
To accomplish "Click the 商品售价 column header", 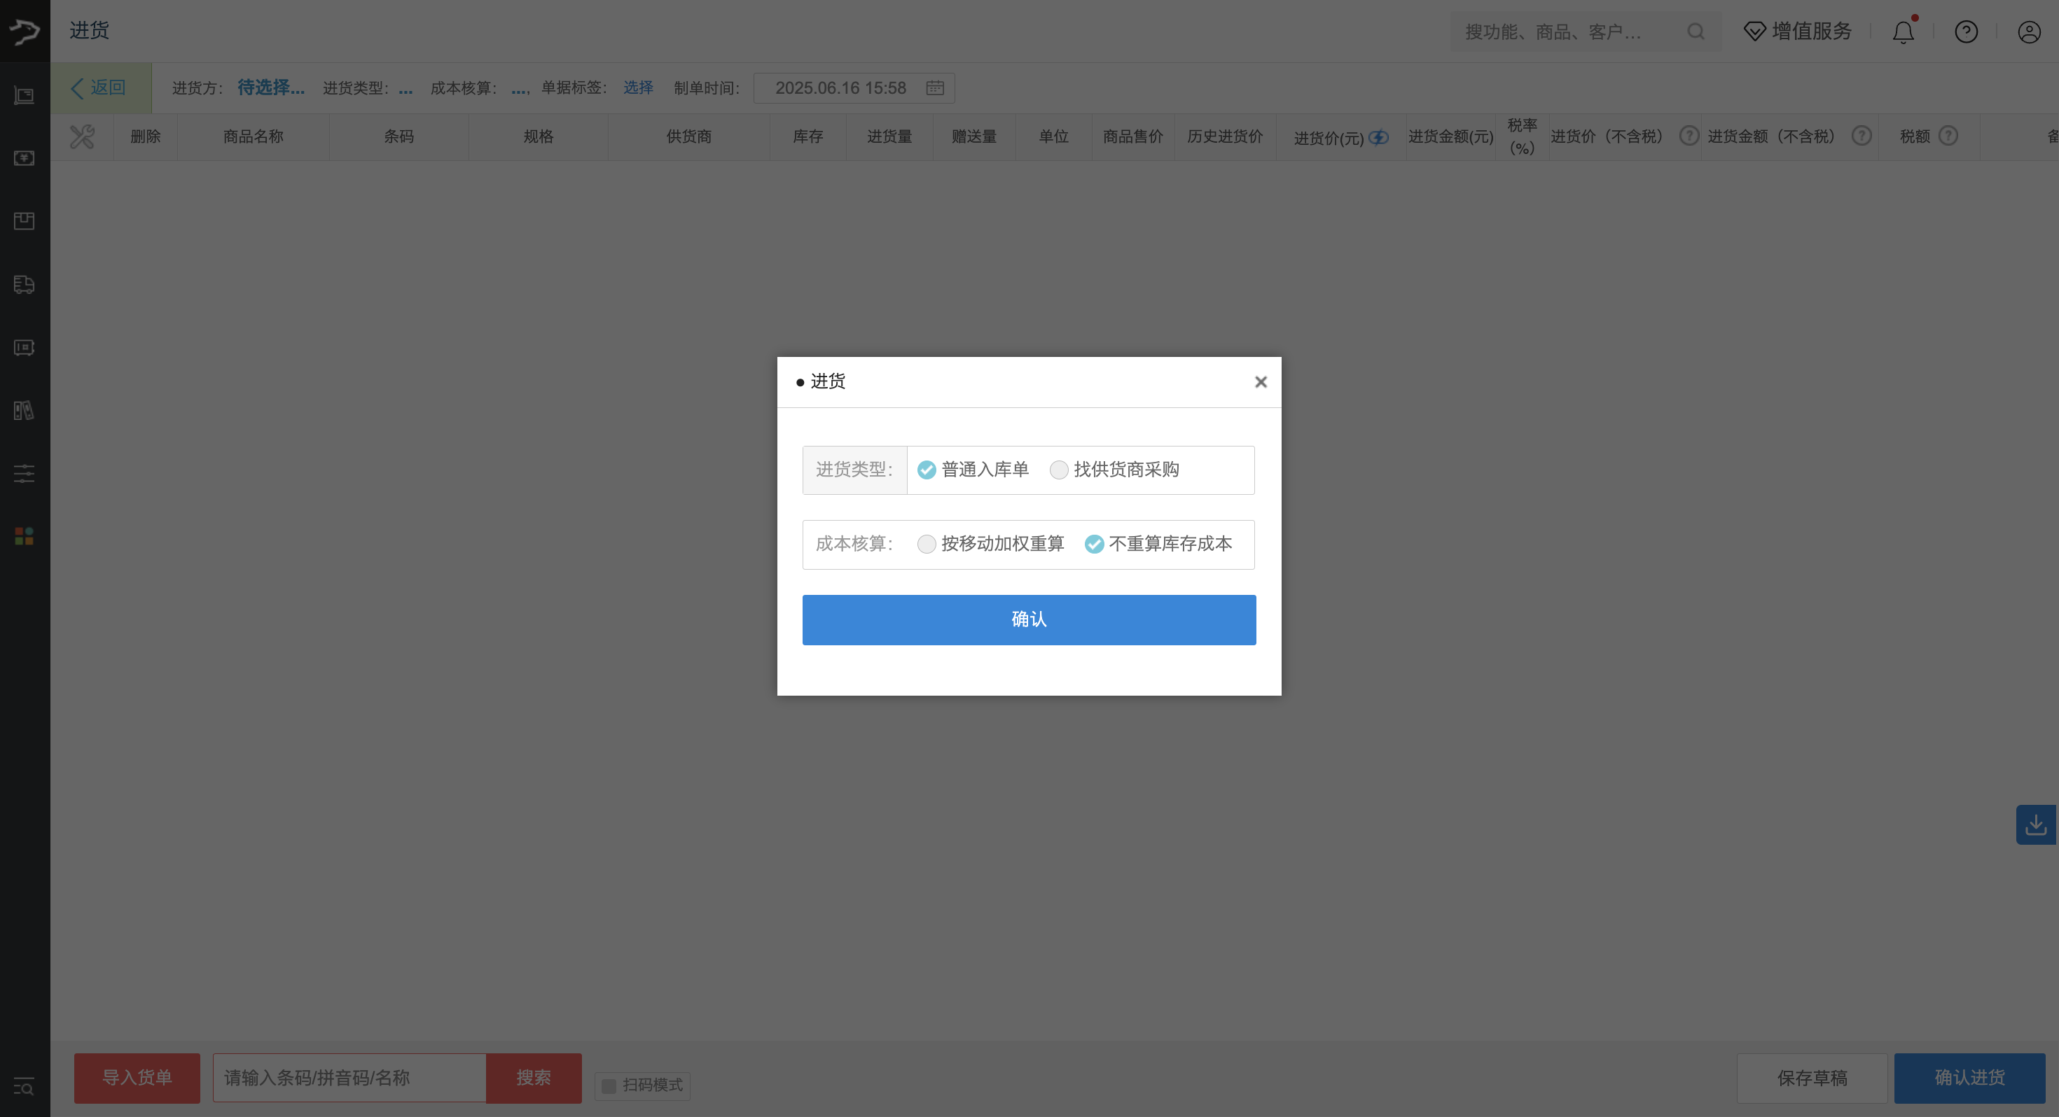I will 1133,136.
